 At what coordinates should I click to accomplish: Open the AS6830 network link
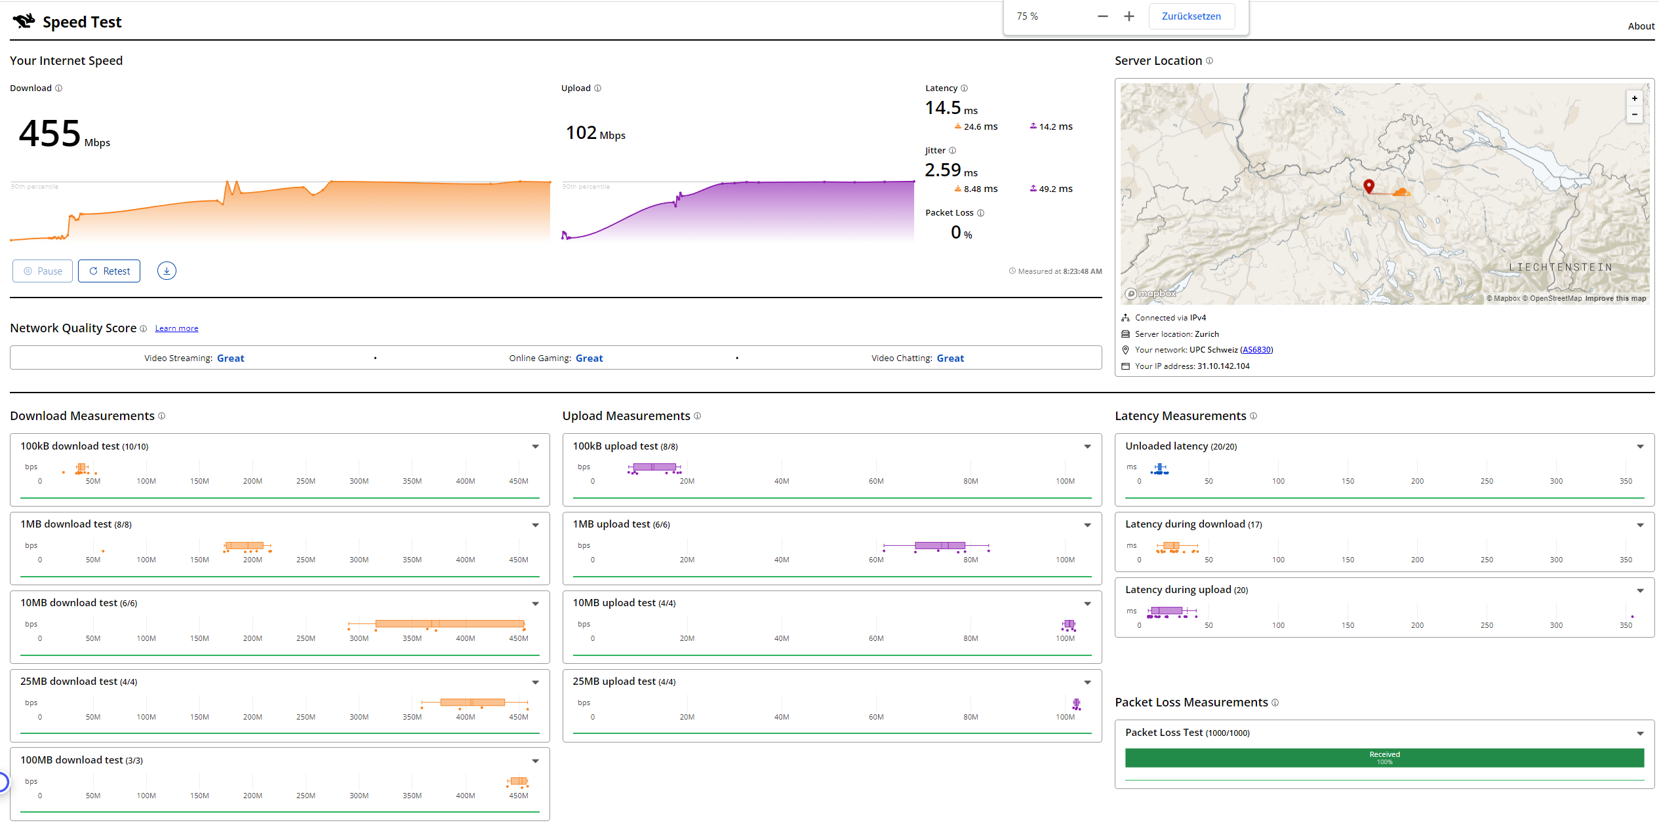[x=1256, y=350]
